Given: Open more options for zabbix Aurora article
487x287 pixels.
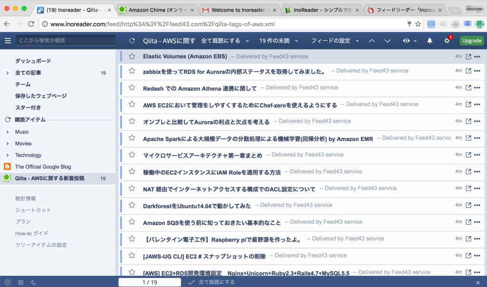Looking at the screenshot, I should tap(477, 71).
